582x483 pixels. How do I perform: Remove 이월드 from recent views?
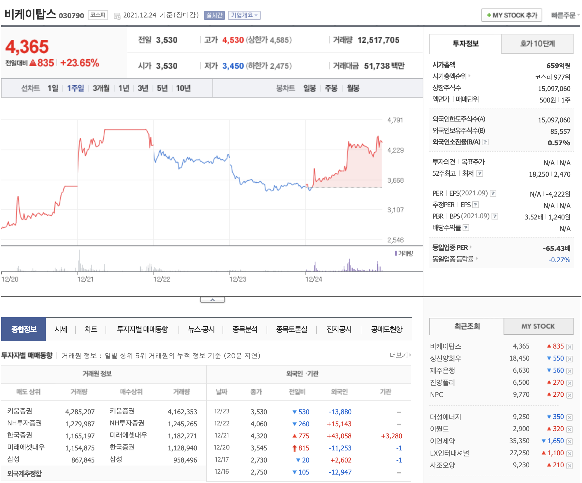coord(569,429)
